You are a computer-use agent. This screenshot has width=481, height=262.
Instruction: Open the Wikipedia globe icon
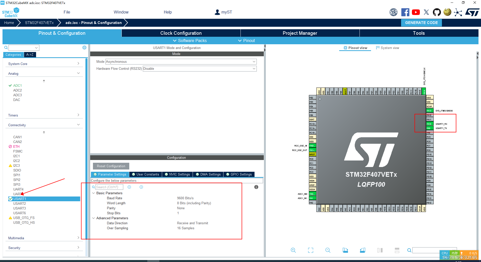[x=447, y=12]
